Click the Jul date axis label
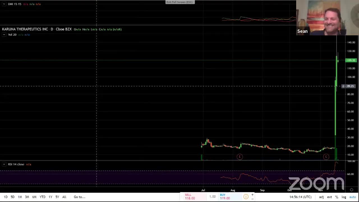Image resolution: width=359 pixels, height=202 pixels. click(203, 190)
